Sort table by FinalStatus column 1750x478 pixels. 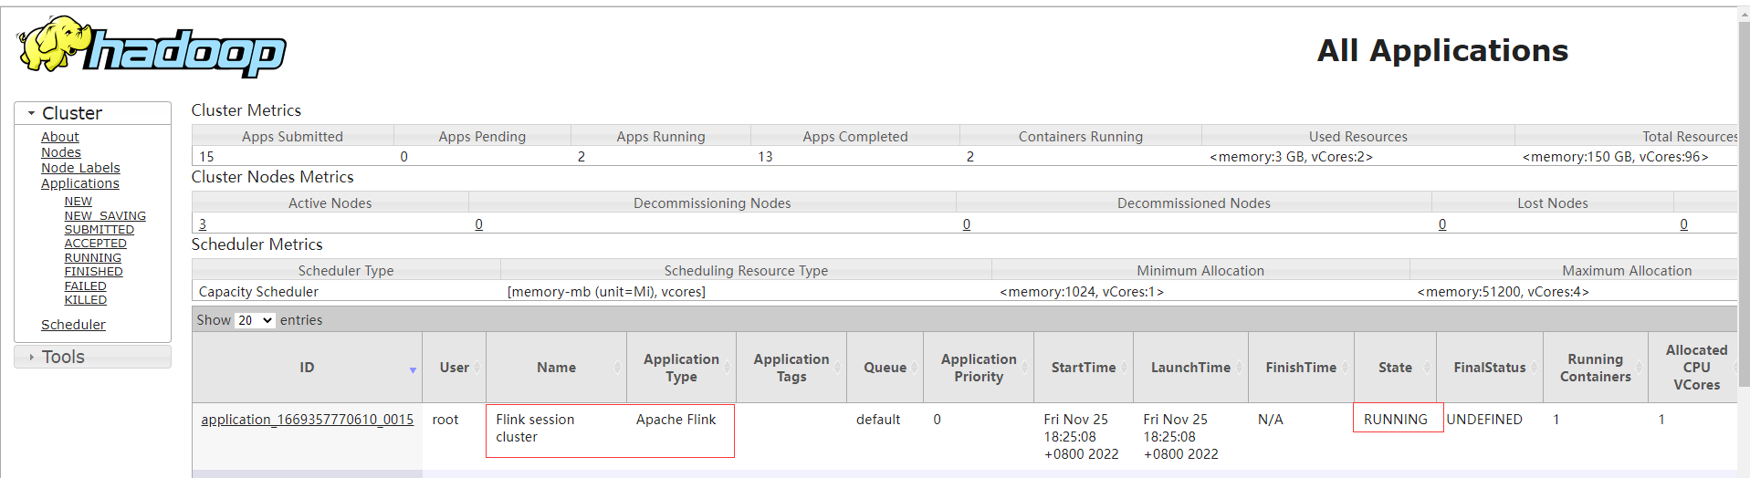pos(1490,368)
